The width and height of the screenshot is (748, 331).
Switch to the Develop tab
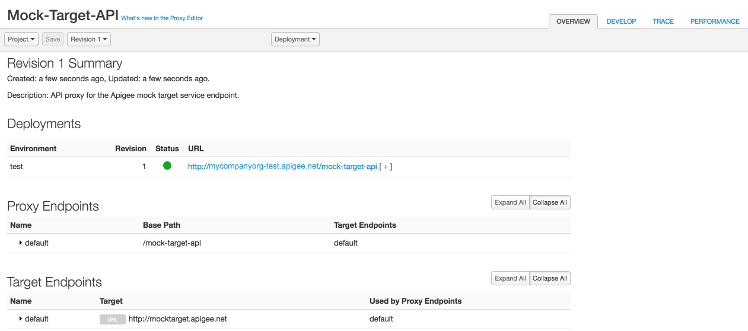pos(621,21)
